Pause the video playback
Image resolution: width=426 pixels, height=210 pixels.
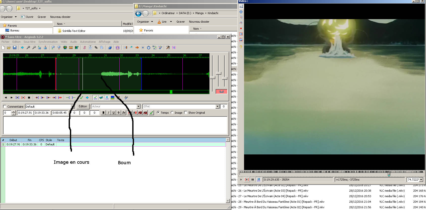[252, 180]
